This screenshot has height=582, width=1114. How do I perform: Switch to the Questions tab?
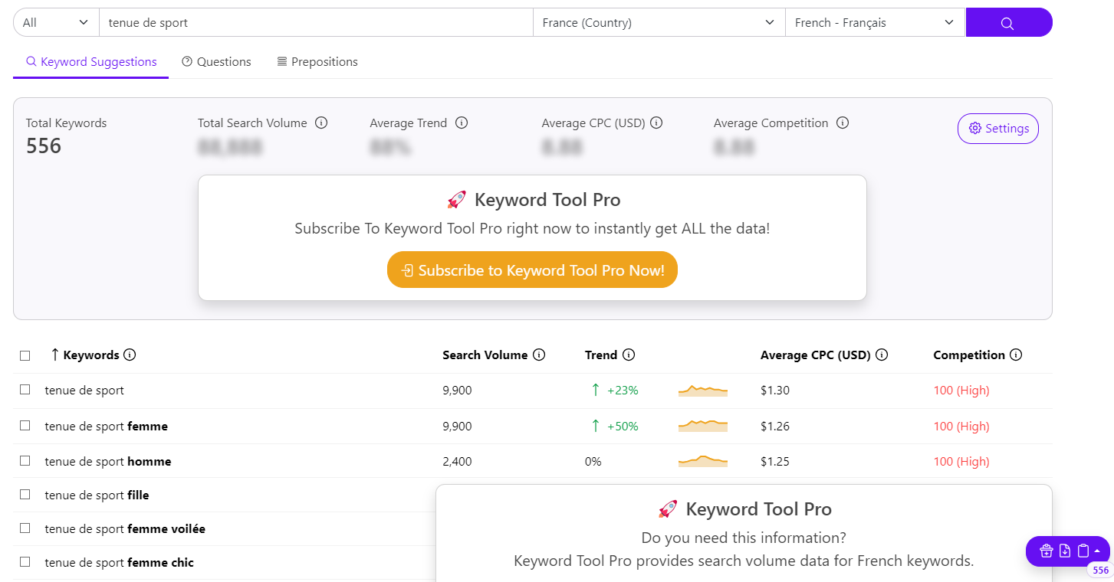pyautogui.click(x=217, y=62)
